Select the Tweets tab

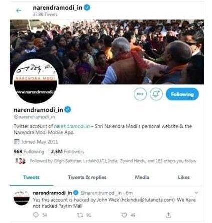pyautogui.click(x=31, y=177)
